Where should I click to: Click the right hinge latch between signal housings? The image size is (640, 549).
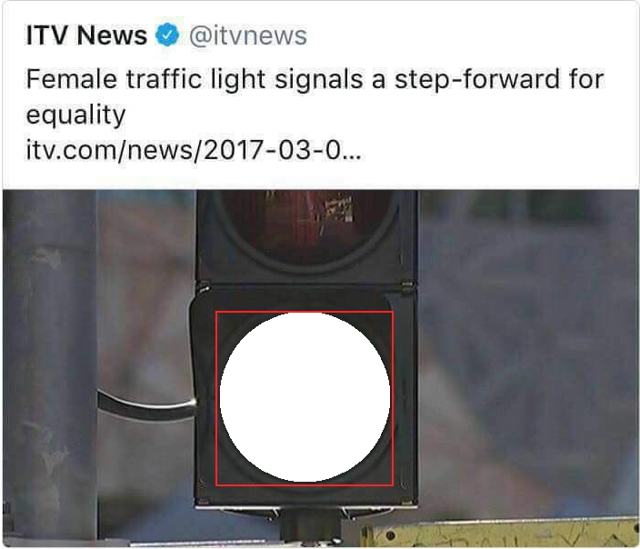(407, 285)
